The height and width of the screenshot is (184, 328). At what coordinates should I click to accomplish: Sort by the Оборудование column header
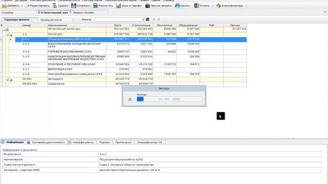[188, 25]
